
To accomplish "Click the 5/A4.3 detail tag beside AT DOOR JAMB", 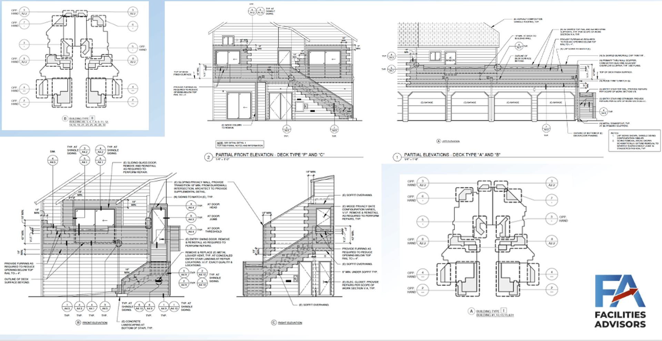I will 191,217.
